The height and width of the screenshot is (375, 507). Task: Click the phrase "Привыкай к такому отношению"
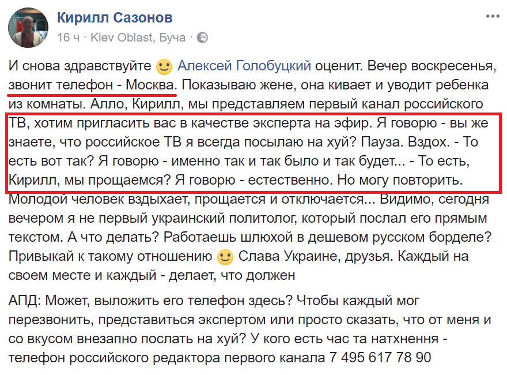[x=109, y=256]
